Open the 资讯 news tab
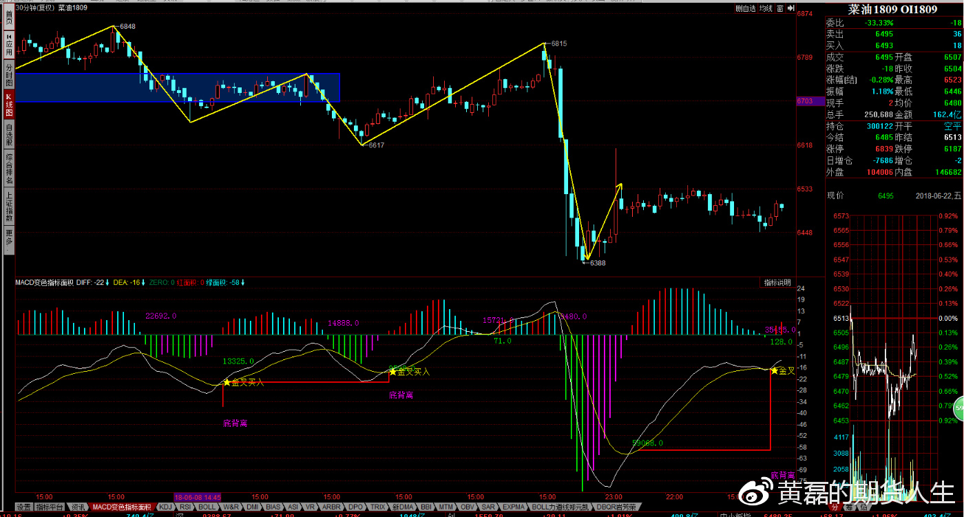 78,507
